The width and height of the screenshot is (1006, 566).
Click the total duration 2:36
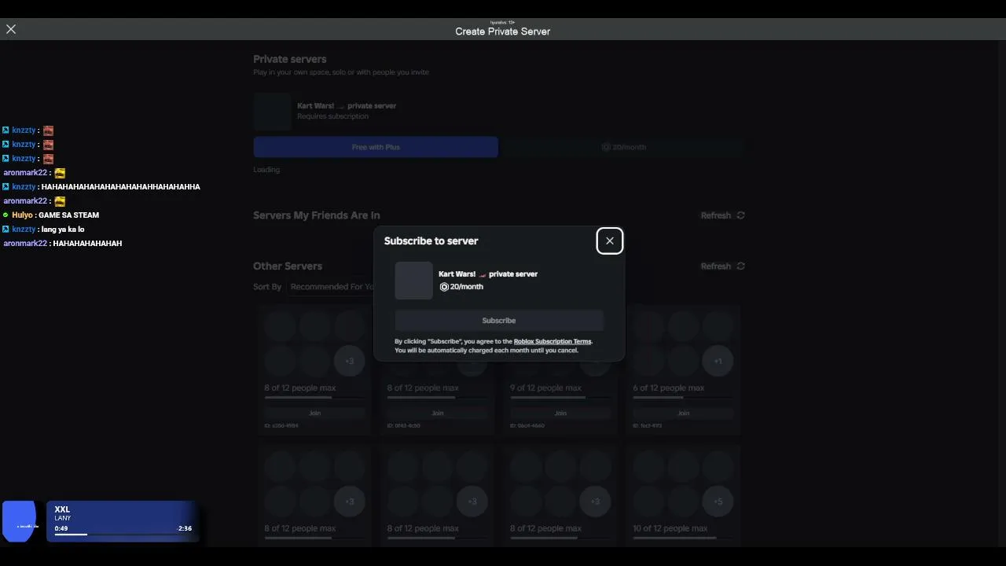click(185, 528)
